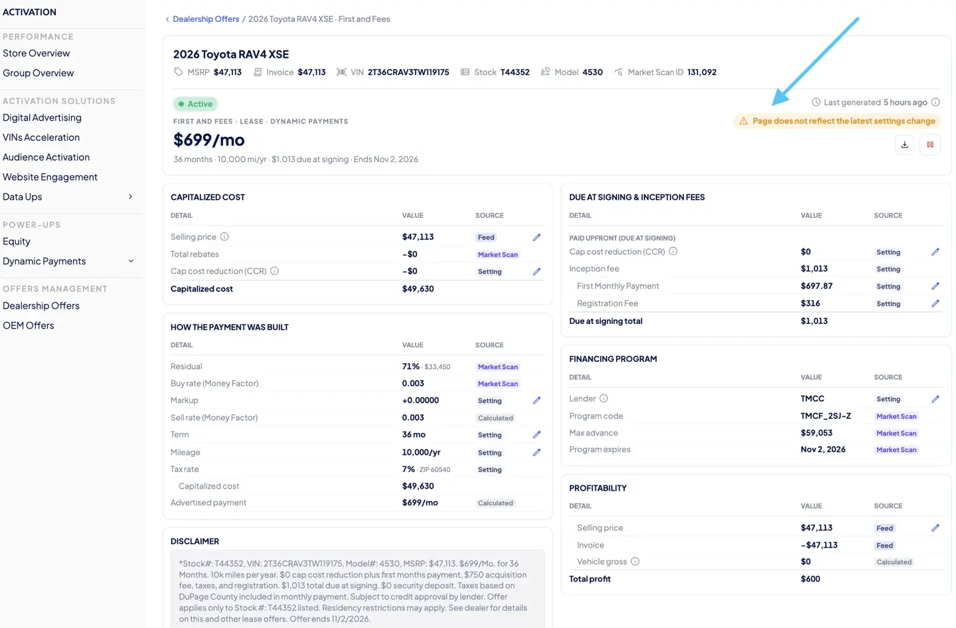Edit the Mileage setting
This screenshot has width=956, height=628.
(536, 452)
